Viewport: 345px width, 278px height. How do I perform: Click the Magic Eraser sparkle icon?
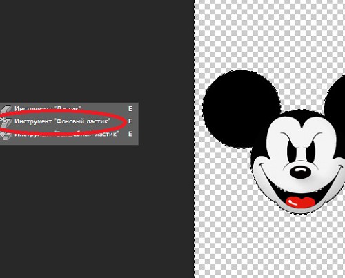[6, 135]
